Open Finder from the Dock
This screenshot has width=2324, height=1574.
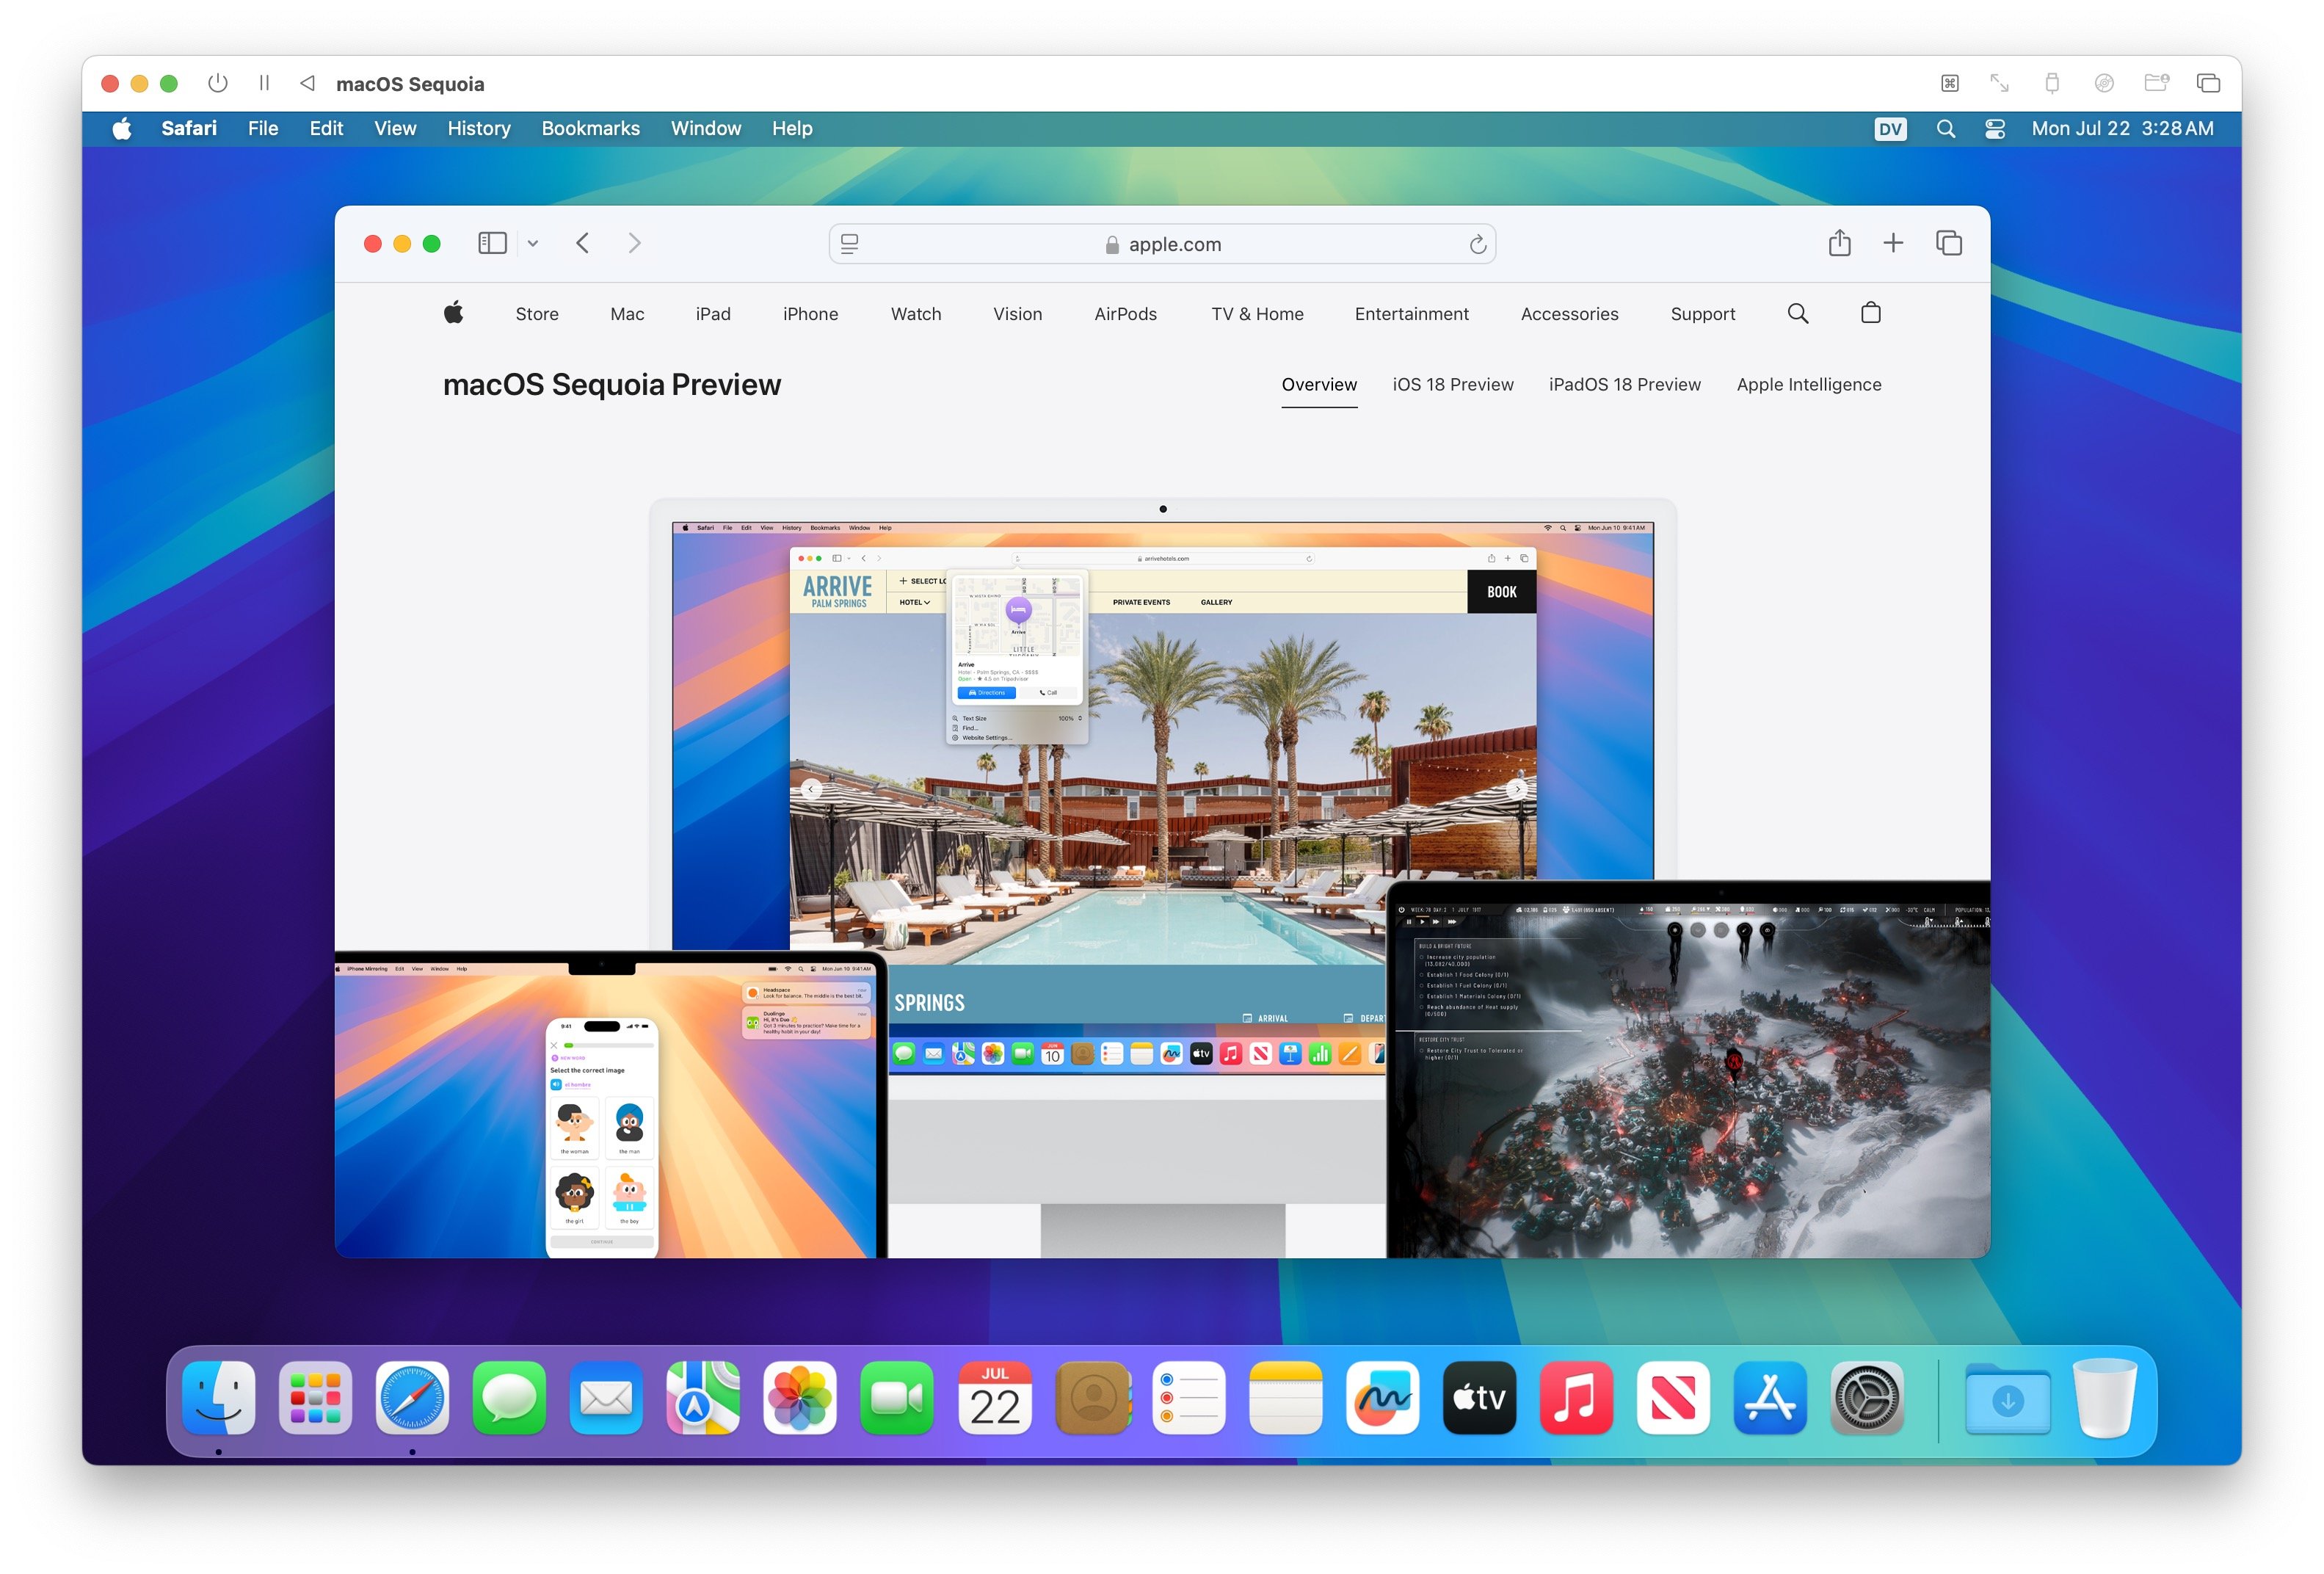pos(218,1397)
